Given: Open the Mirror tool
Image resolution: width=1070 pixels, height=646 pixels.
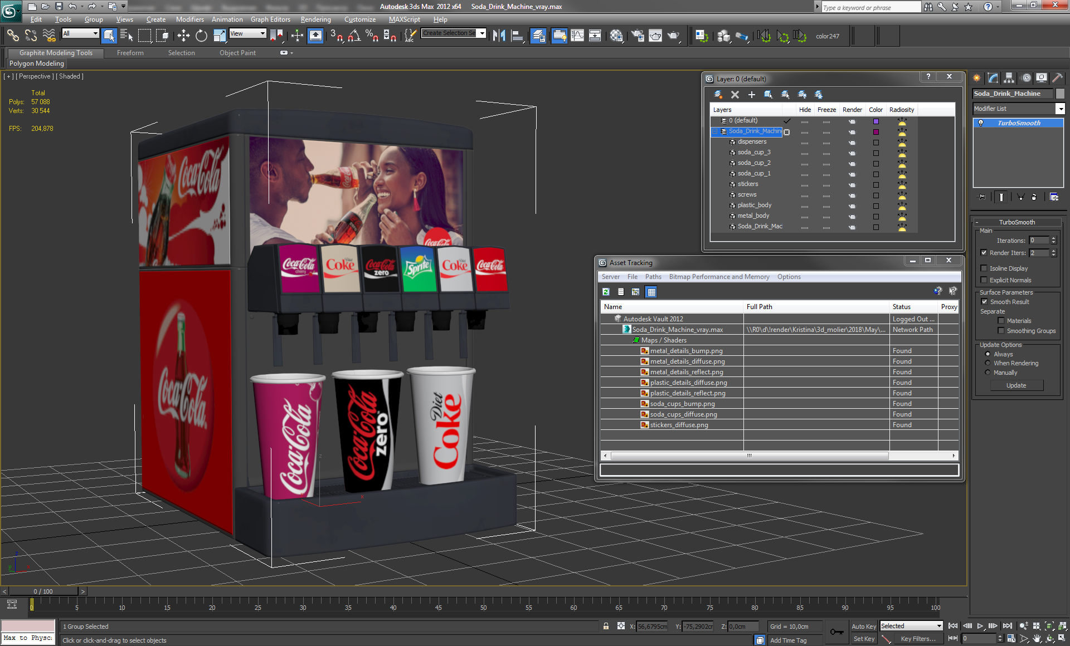Looking at the screenshot, I should [499, 36].
